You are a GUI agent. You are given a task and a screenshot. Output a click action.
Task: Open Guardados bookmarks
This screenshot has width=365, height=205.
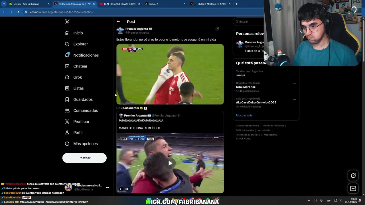(79, 99)
